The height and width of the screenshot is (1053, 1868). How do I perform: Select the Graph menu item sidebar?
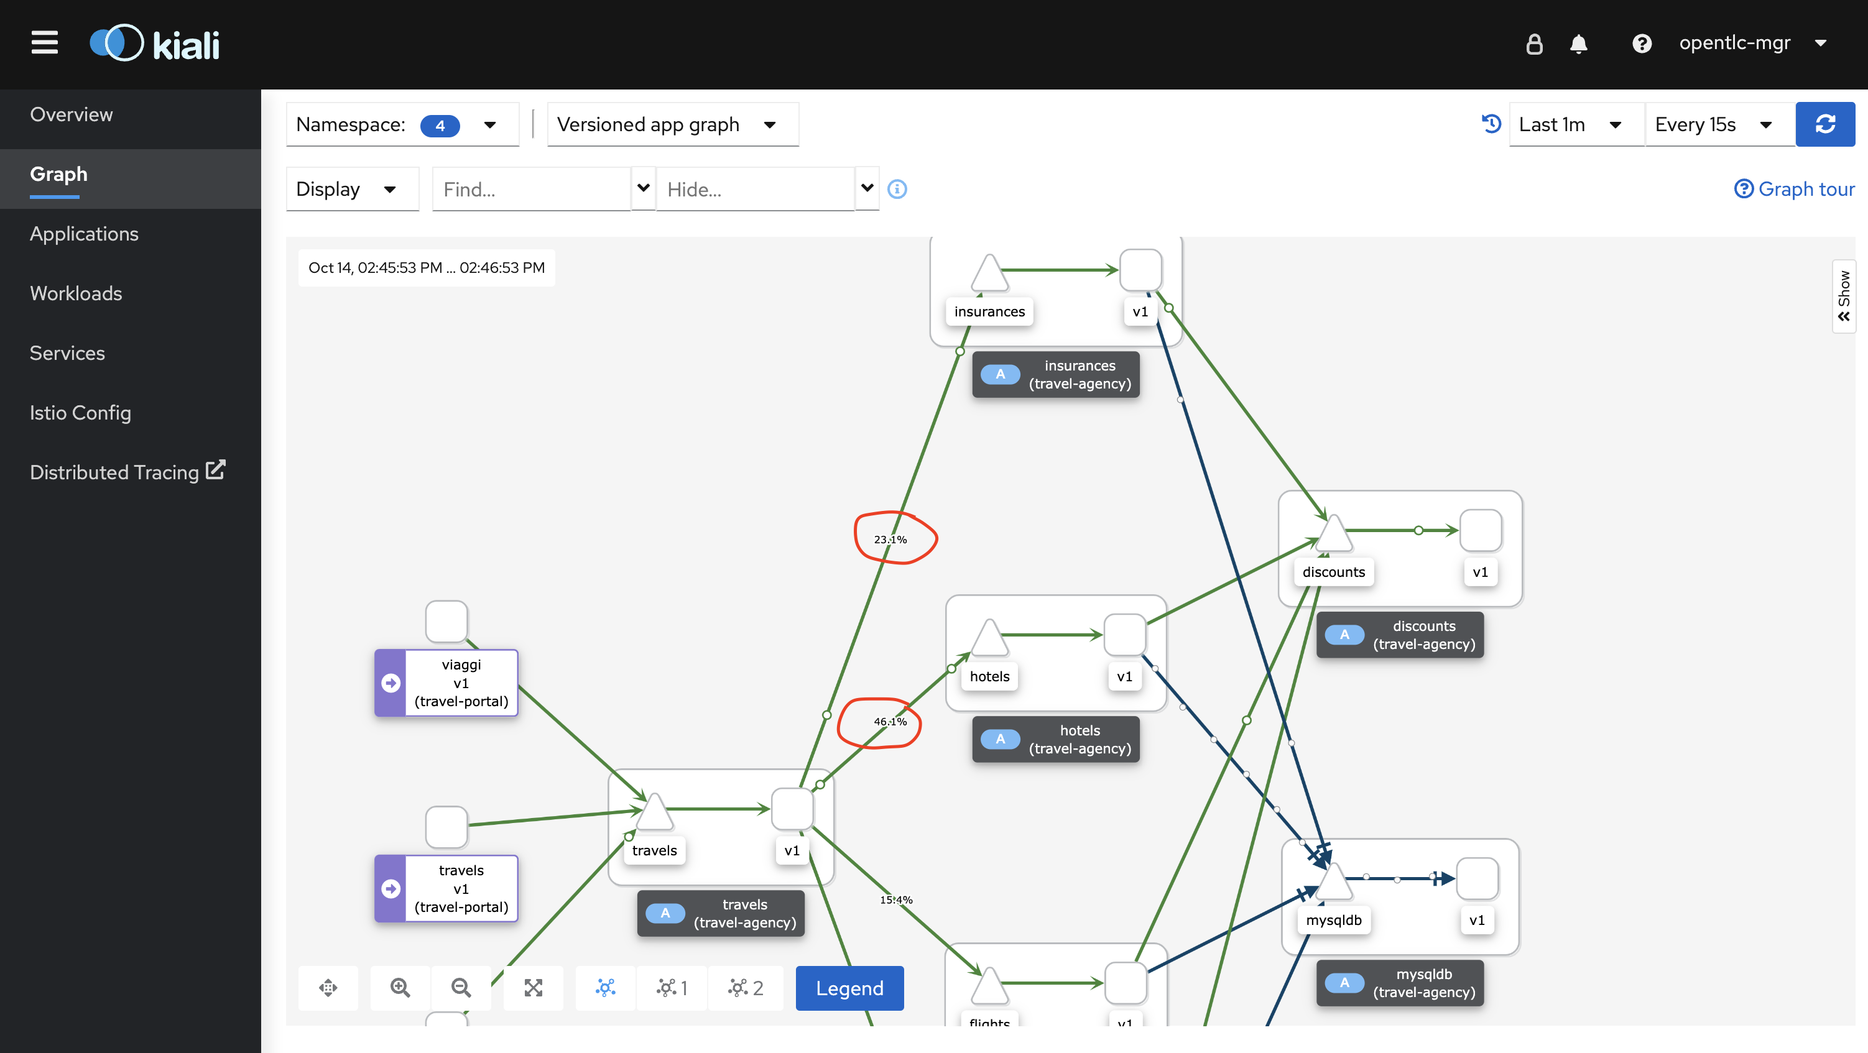click(58, 173)
